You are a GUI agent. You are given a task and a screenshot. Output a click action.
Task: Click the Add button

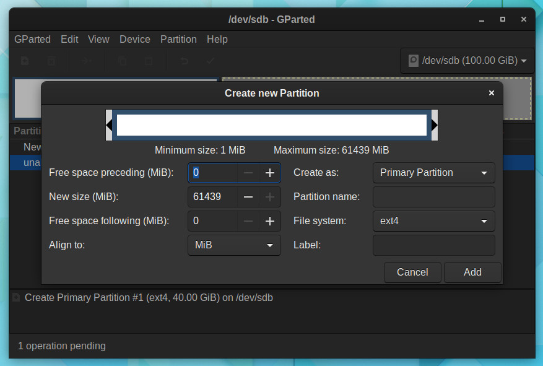coord(472,272)
